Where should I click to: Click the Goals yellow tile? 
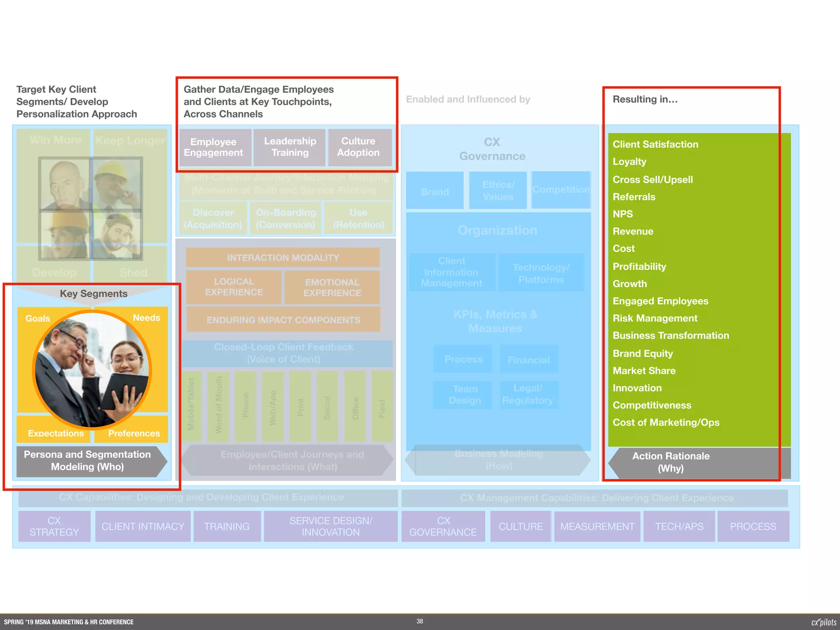[38, 319]
